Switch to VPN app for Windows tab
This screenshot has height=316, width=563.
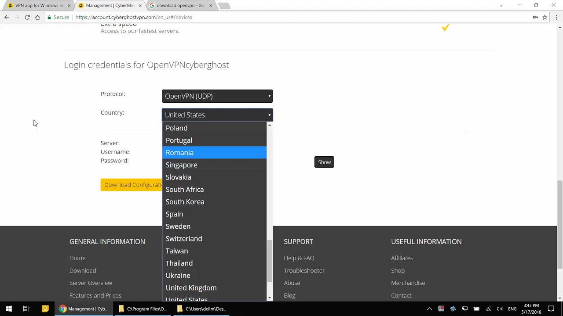pos(39,6)
